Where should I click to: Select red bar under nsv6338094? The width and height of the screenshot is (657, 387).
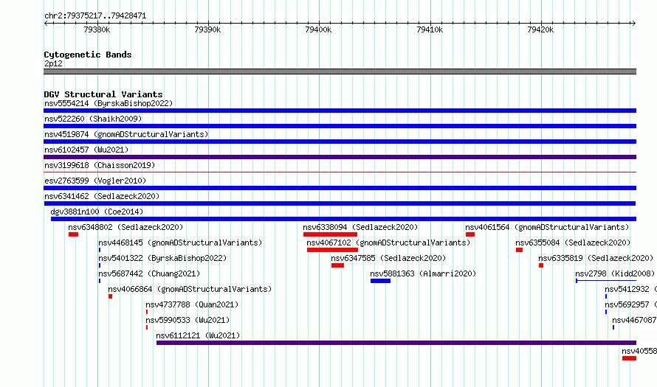pos(330,234)
